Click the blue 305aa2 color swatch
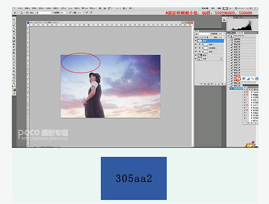269x204 pixels. click(134, 178)
